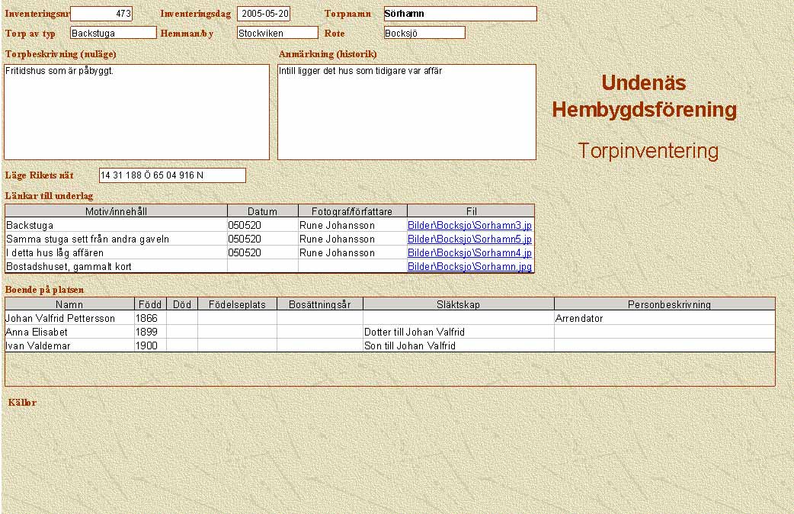
Task: Click the Inventeringsnr field showing 473
Action: pyautogui.click(x=101, y=14)
